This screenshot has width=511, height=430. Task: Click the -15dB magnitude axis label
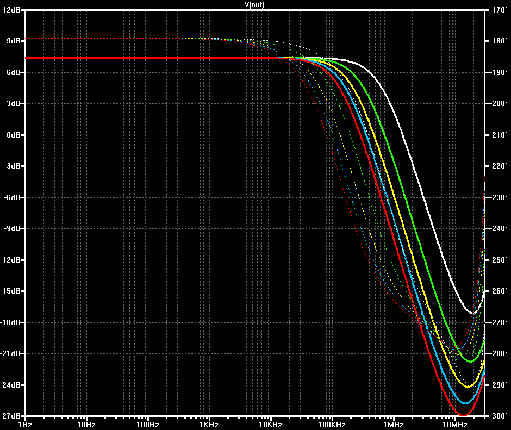pos(10,291)
